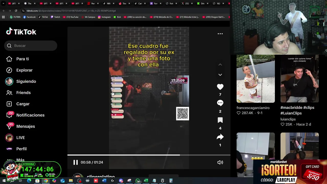This screenshot has width=327, height=184.
Task: Open Microsoft Store from taskbar
Action: 37,181
